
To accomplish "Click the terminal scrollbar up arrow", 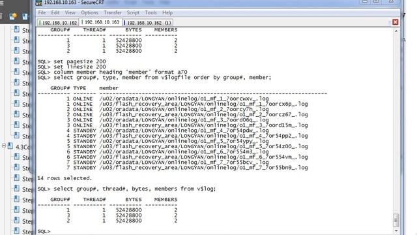I will click(396, 31).
